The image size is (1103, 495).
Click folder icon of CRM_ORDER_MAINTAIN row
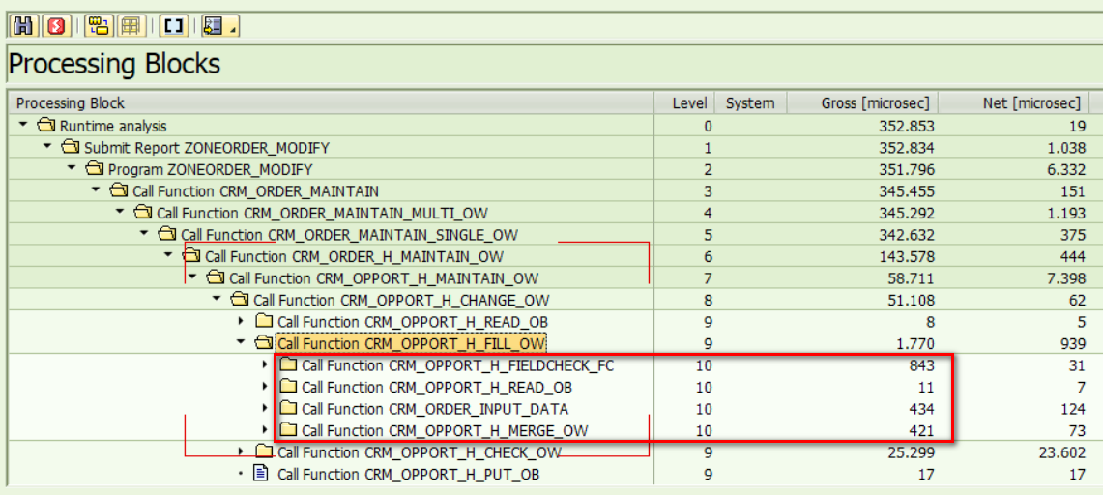(x=119, y=191)
